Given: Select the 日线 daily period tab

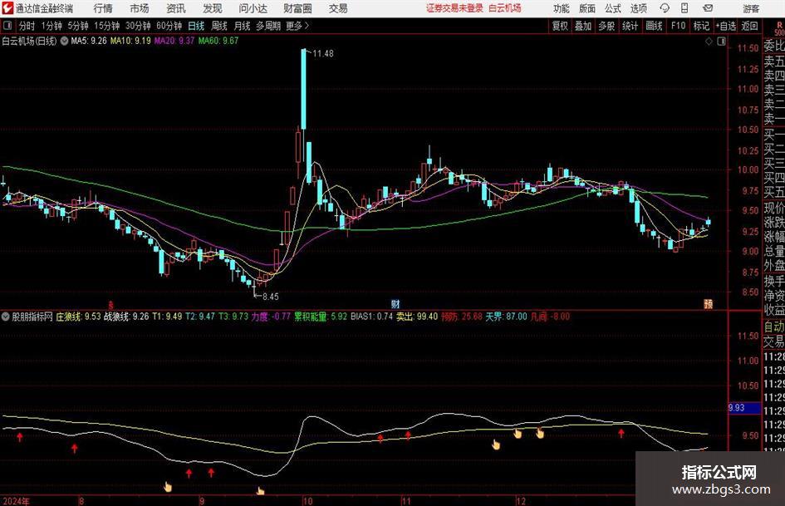Looking at the screenshot, I should click(196, 26).
